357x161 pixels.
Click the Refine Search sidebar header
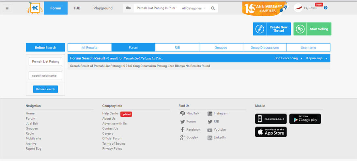click(x=45, y=48)
